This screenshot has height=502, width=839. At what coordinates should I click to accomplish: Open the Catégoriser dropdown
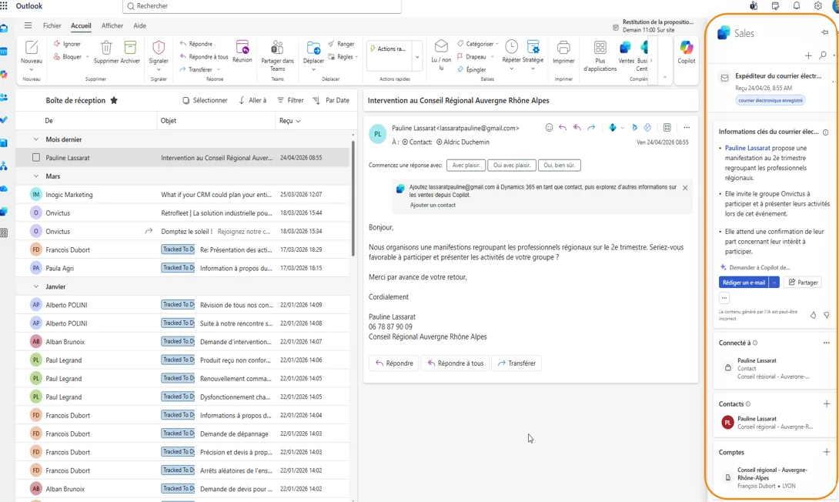pos(497,44)
